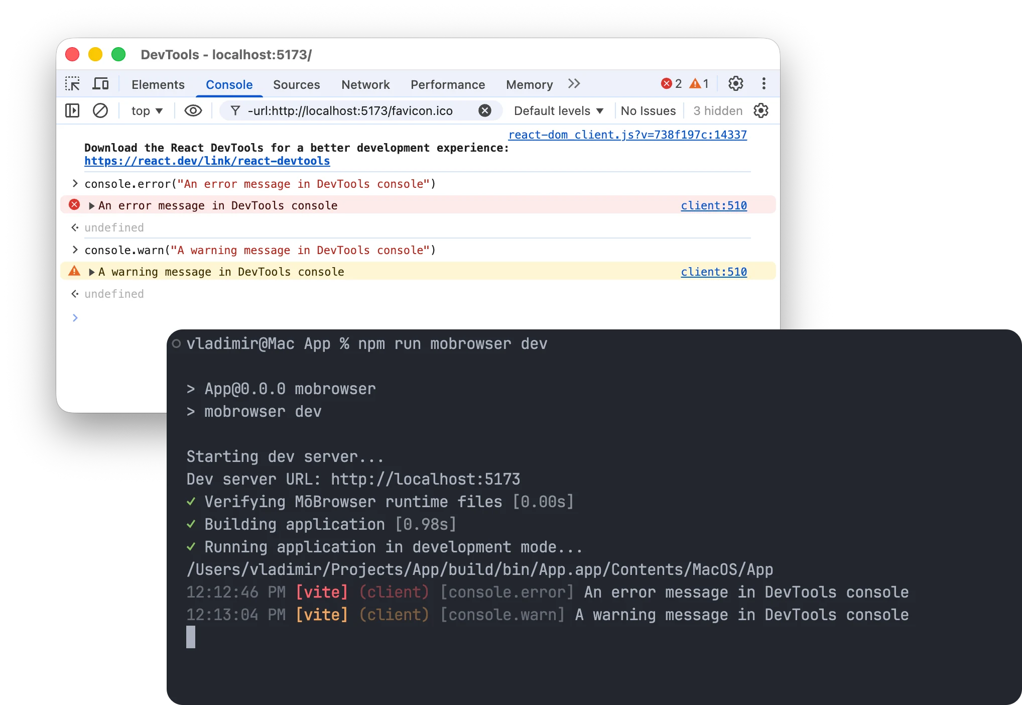Open the customize DevTools three-dot menu
This screenshot has height=705, width=1022.
coord(763,84)
